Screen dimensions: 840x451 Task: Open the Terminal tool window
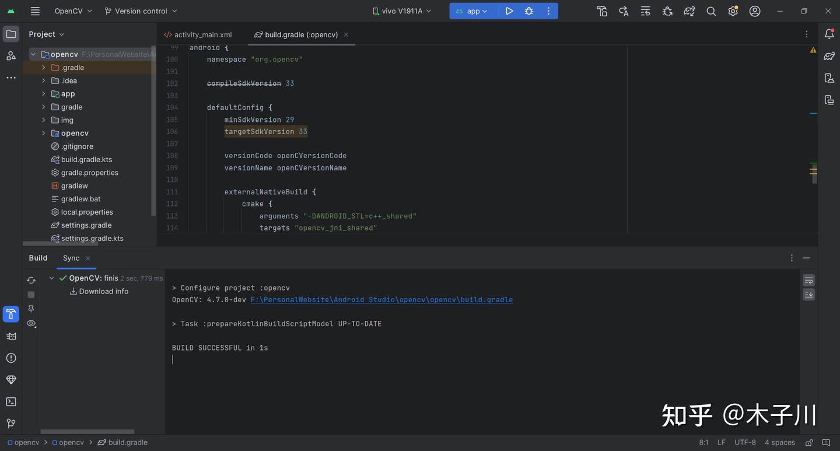pos(10,401)
